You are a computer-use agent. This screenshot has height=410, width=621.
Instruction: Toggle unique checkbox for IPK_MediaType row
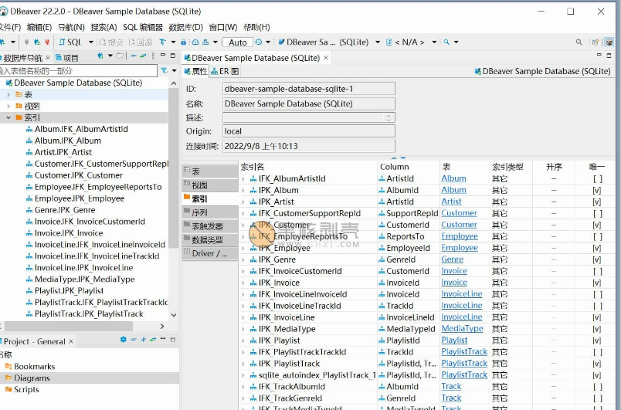point(597,329)
